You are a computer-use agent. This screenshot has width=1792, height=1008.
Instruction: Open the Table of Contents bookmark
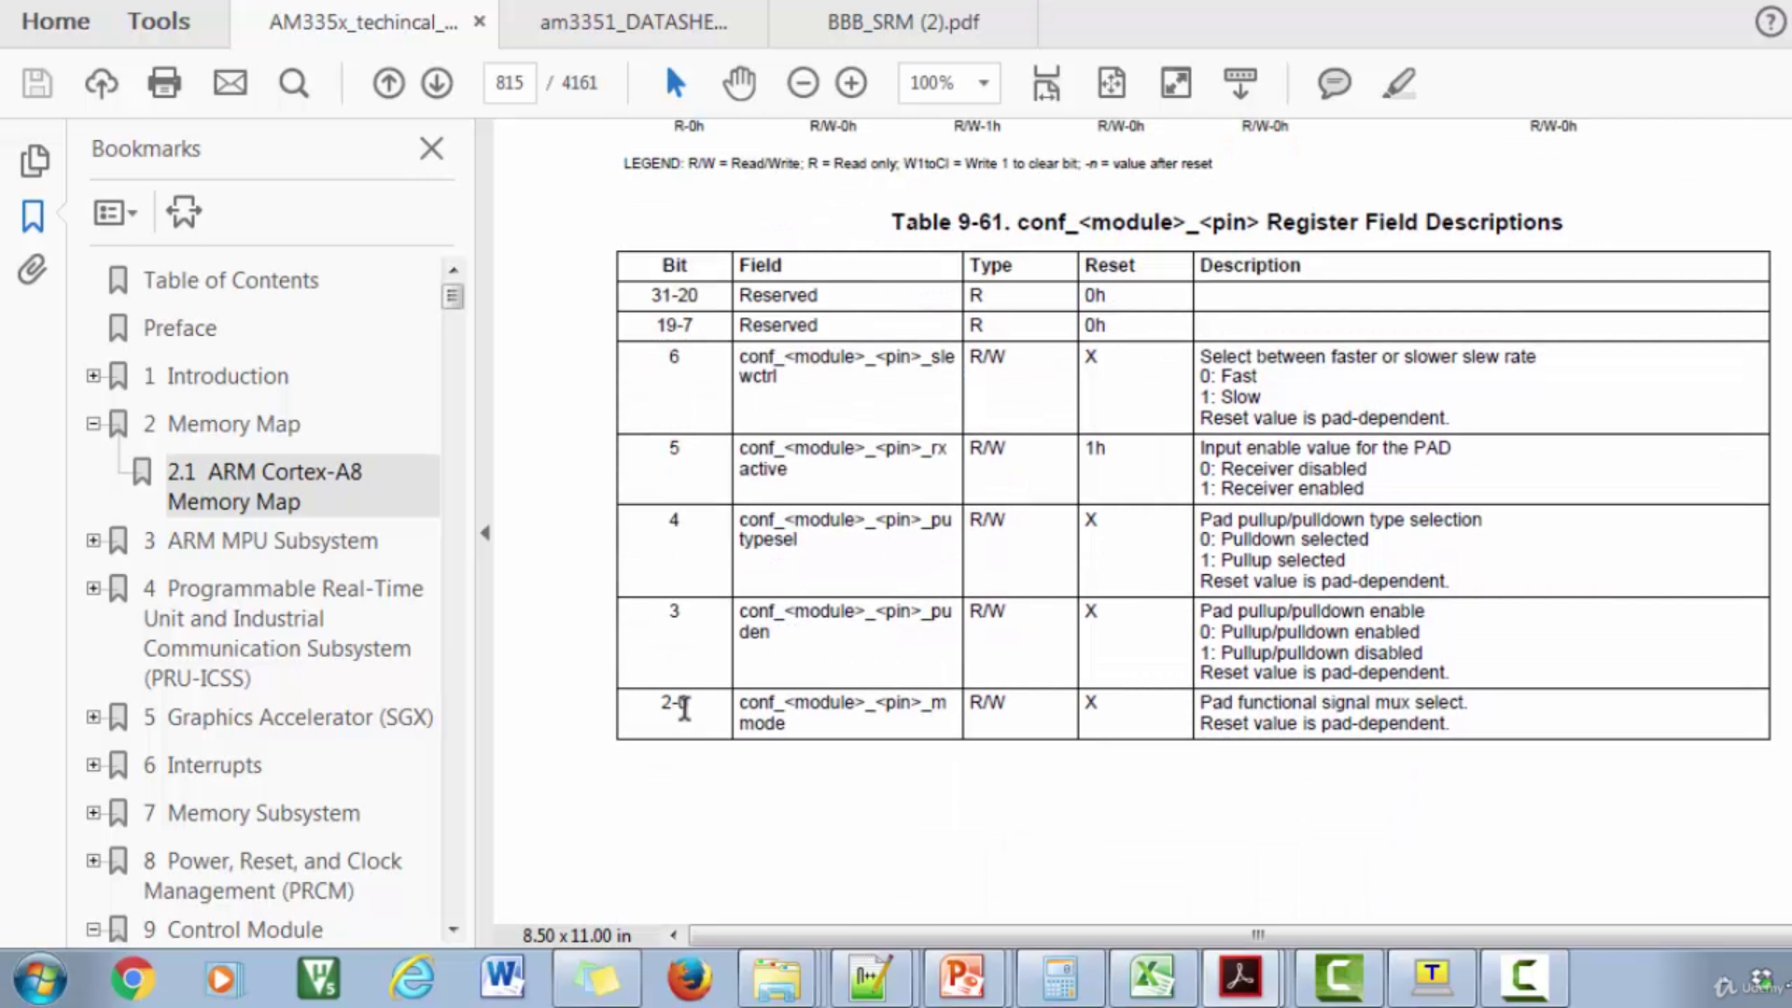(x=231, y=280)
